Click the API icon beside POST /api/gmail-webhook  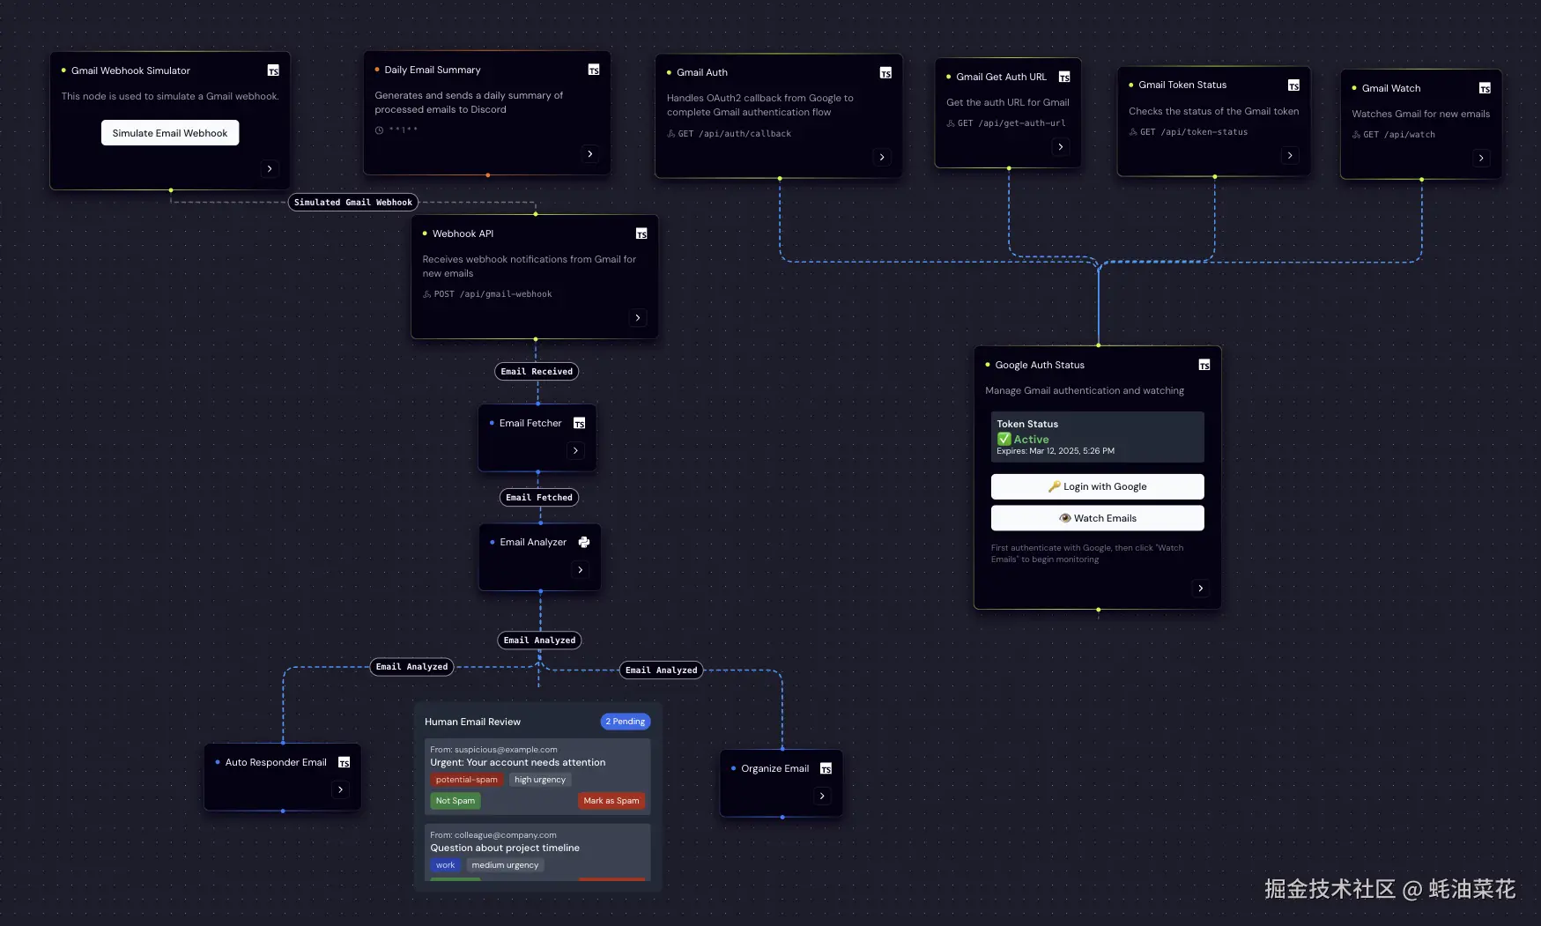click(426, 293)
